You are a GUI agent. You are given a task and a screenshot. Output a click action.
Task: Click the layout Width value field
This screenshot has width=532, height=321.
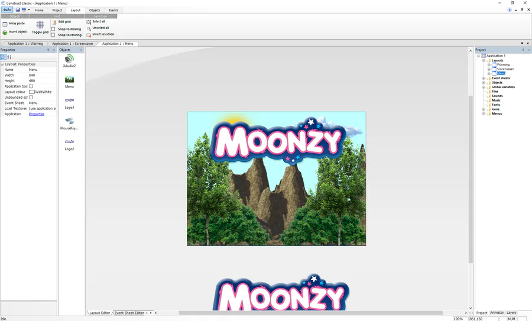tap(42, 75)
